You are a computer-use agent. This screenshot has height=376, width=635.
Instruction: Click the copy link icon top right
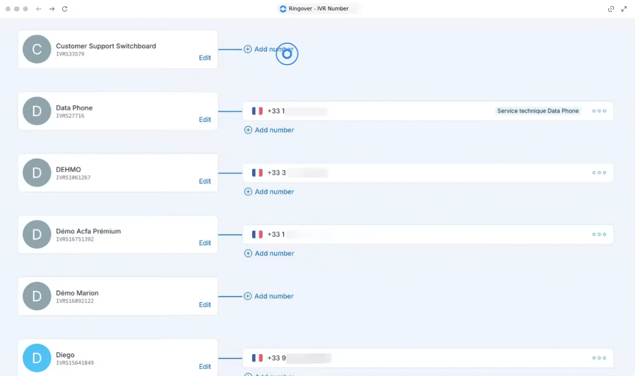coord(611,9)
